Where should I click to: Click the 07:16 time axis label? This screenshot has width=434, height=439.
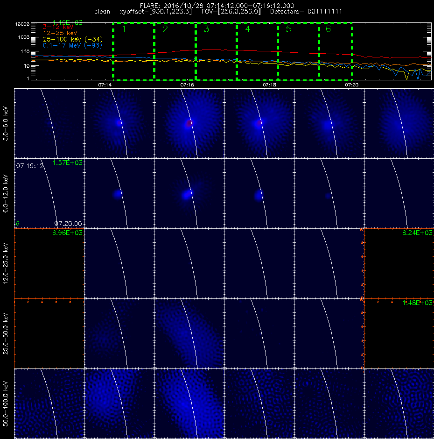[x=187, y=85]
